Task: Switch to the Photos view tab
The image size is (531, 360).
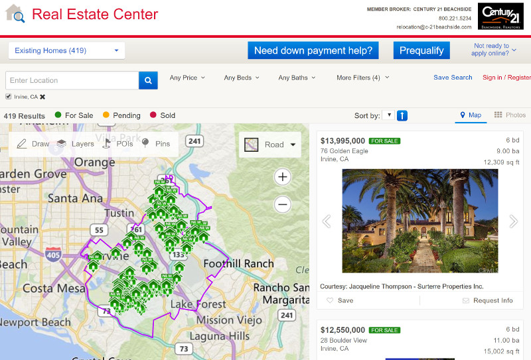Action: (x=510, y=115)
